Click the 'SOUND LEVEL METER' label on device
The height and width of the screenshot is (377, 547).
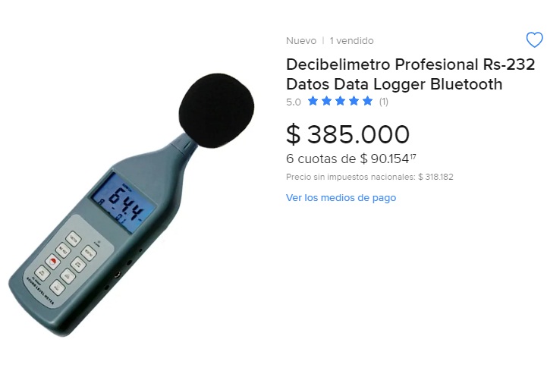[40, 291]
